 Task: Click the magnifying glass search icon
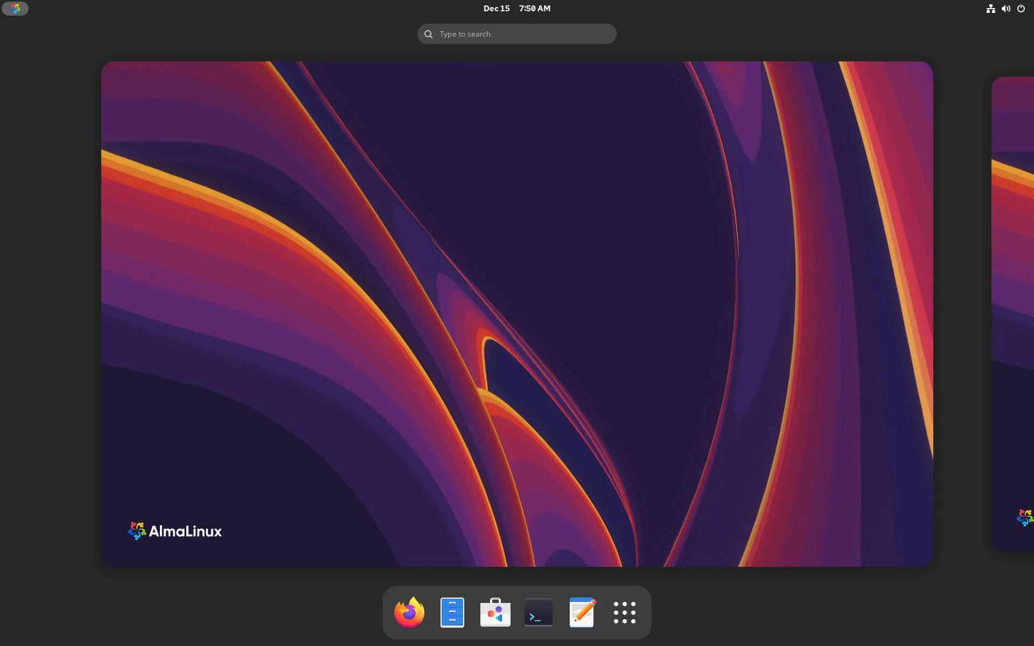pyautogui.click(x=428, y=34)
